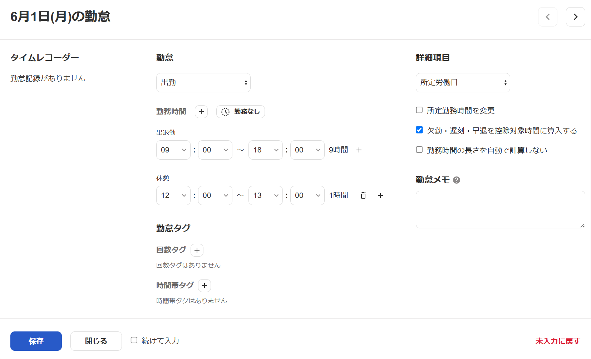
Task: Click the 6月1日(月)の勤怠 heading
Action: point(60,17)
